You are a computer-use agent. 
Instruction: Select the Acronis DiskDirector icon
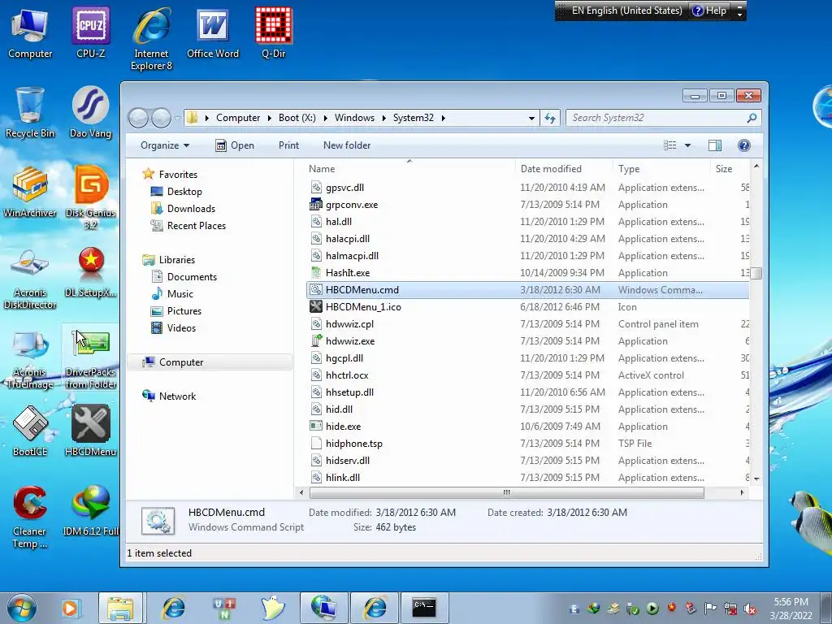pyautogui.click(x=30, y=278)
